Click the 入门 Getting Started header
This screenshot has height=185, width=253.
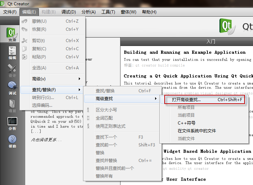click(x=211, y=41)
